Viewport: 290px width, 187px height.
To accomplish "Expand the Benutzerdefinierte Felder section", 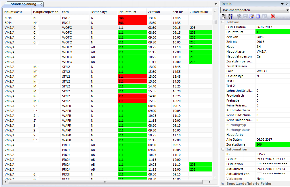I will pos(223,184).
